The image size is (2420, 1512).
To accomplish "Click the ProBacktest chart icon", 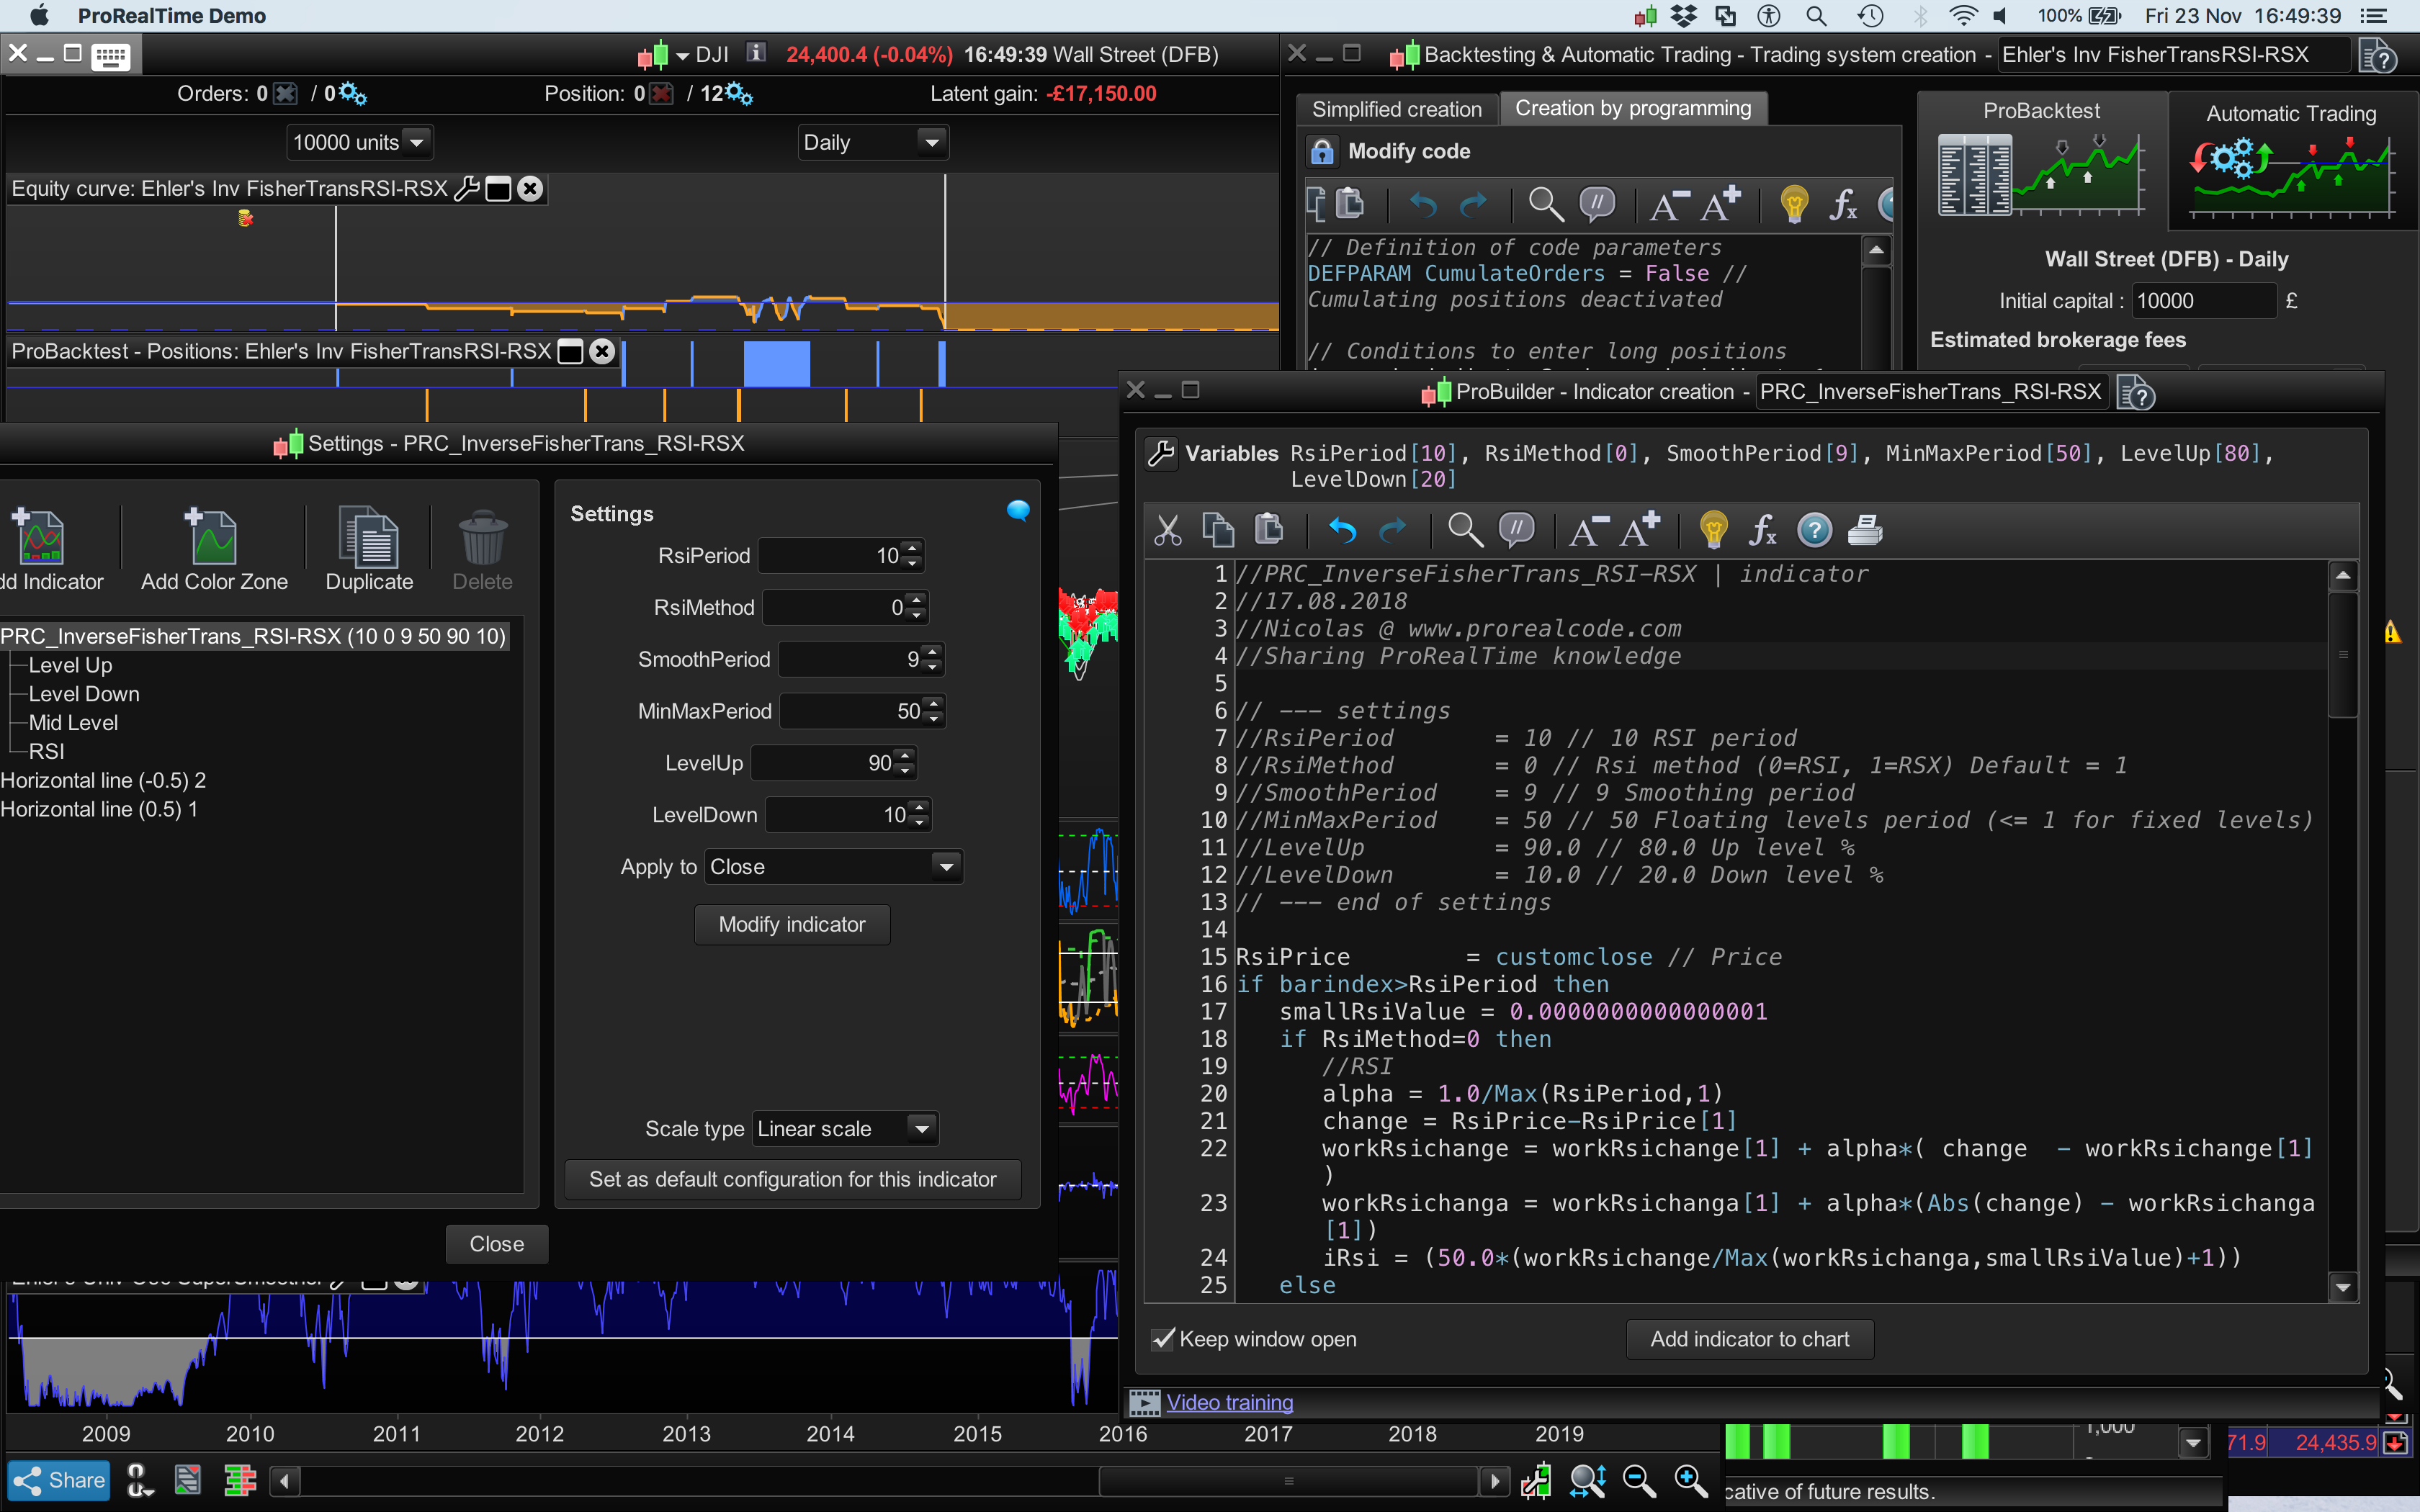I will click(x=2041, y=174).
